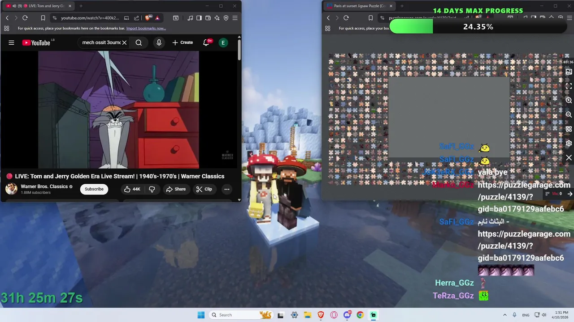Image resolution: width=574 pixels, height=322 pixels.
Task: Open site settings icon in YouTube address bar
Action: [x=54, y=18]
